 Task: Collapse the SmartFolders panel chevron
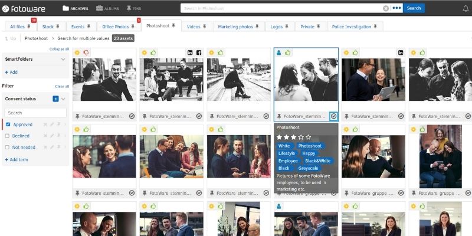(x=63, y=60)
